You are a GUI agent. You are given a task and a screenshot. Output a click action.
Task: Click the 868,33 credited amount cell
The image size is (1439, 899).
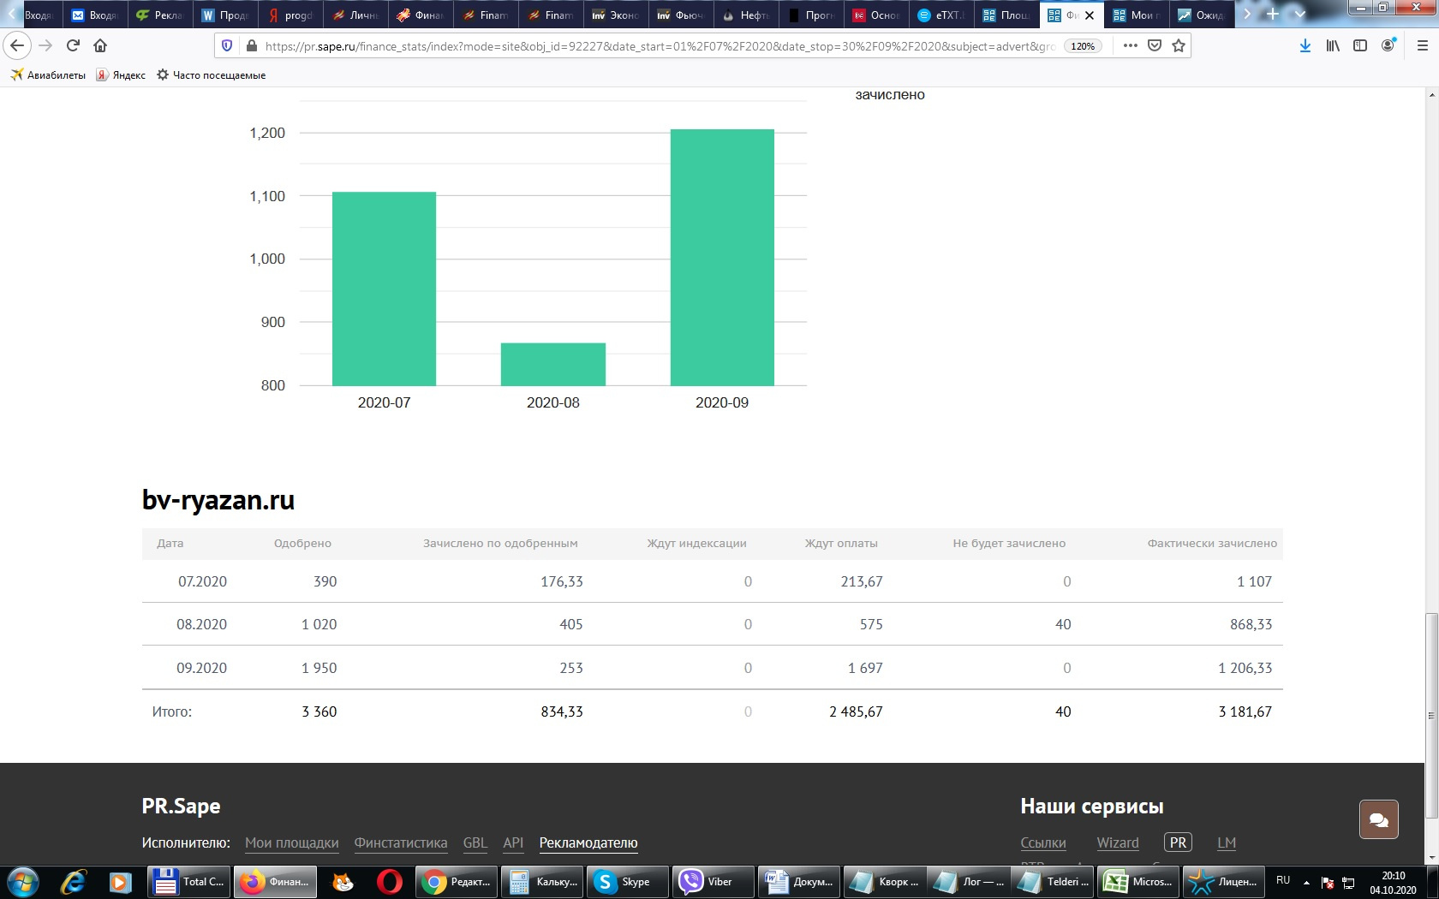tap(1251, 624)
